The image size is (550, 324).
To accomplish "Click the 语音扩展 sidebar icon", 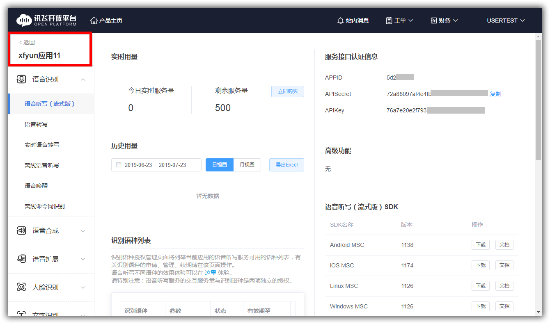I will pos(21,259).
